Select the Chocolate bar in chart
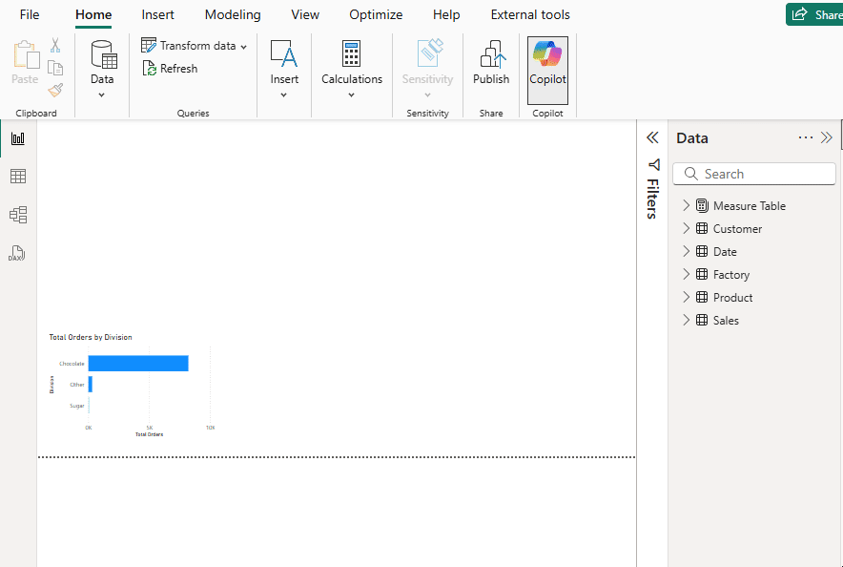Image resolution: width=843 pixels, height=567 pixels. [138, 363]
